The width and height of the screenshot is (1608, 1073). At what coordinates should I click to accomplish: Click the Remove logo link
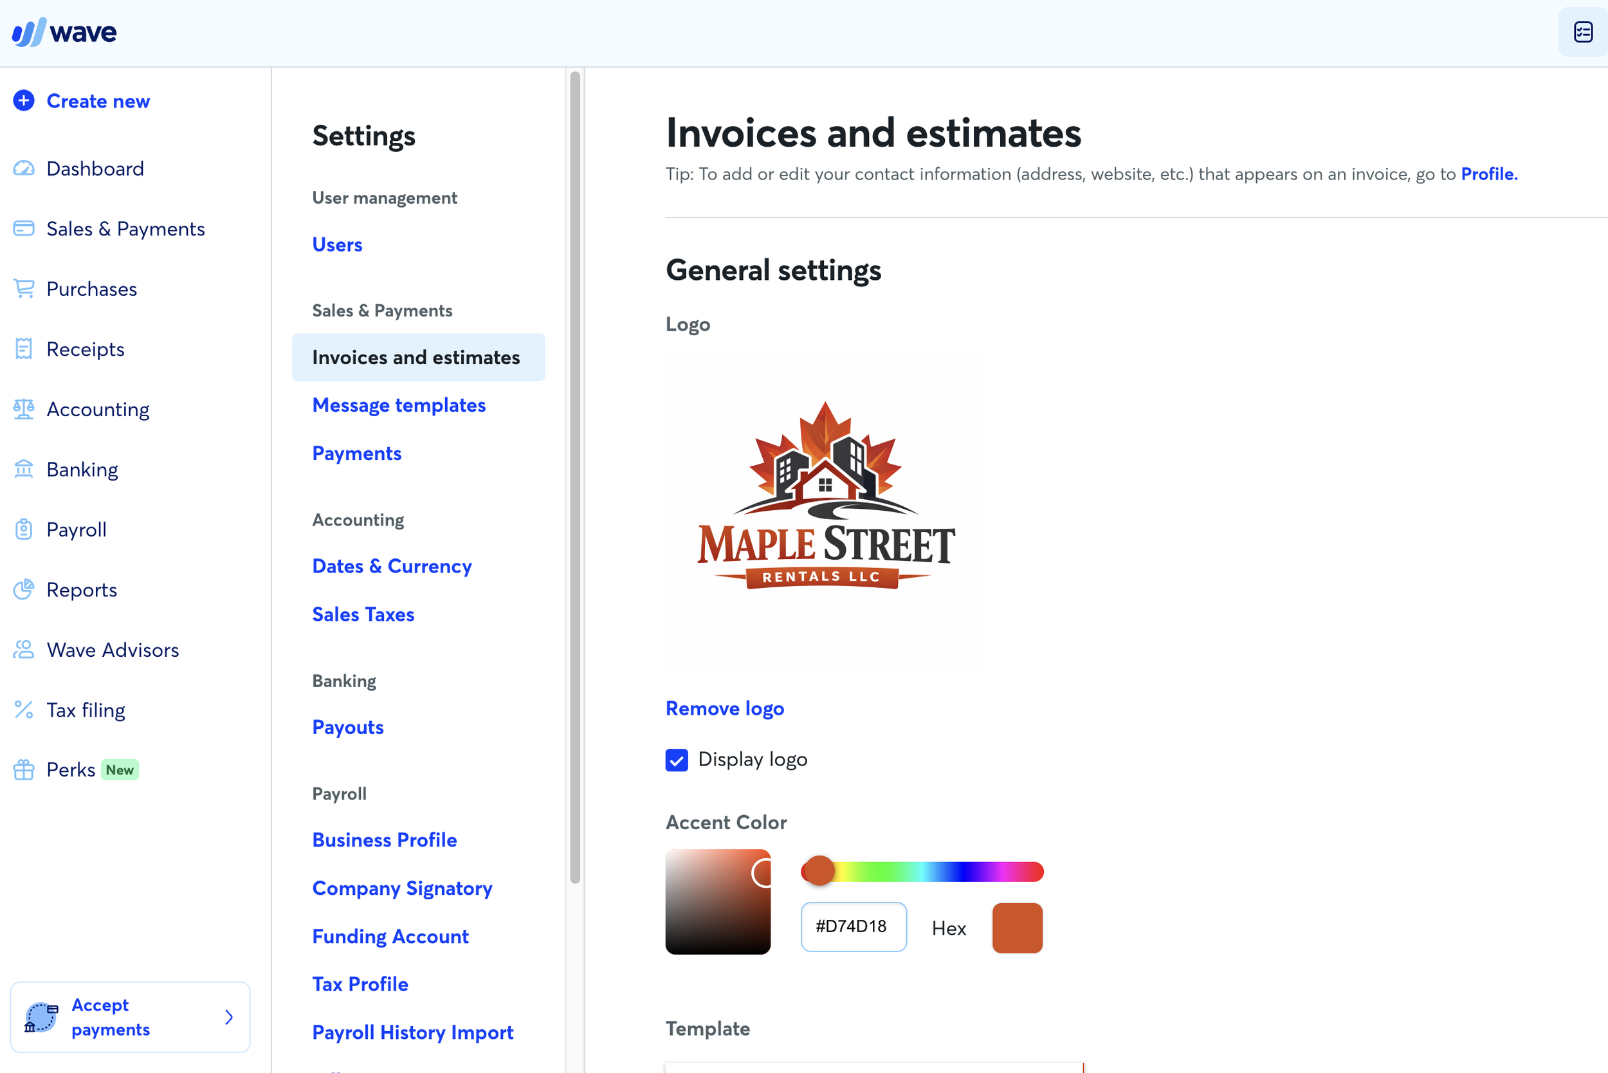[725, 708]
